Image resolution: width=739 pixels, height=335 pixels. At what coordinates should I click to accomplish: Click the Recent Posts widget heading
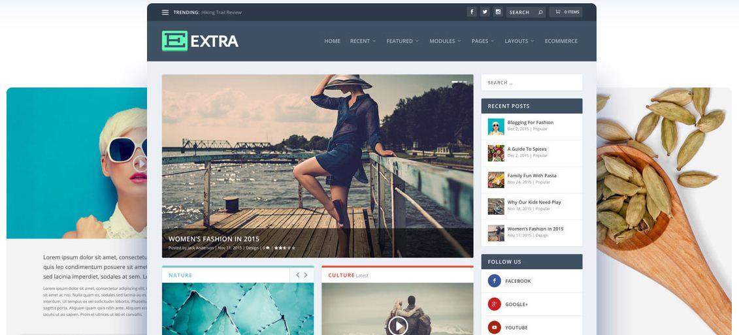click(508, 106)
